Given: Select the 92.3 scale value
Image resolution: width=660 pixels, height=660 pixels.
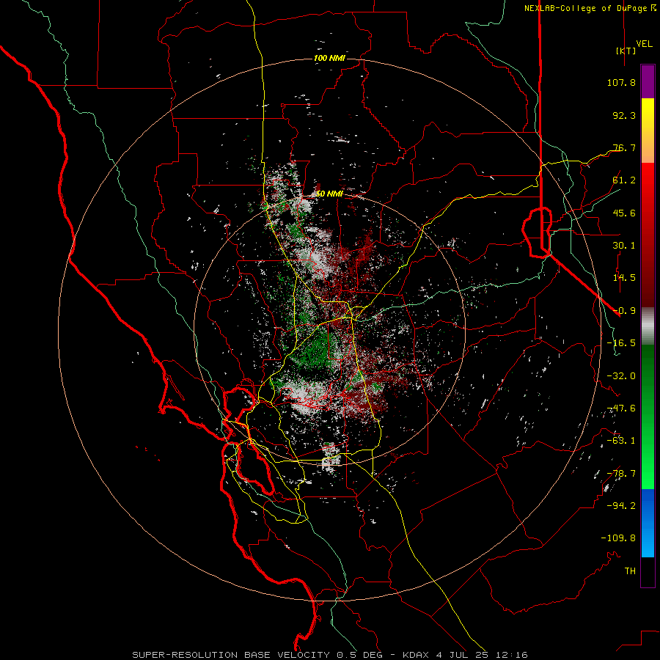Looking at the screenshot, I should [x=624, y=115].
